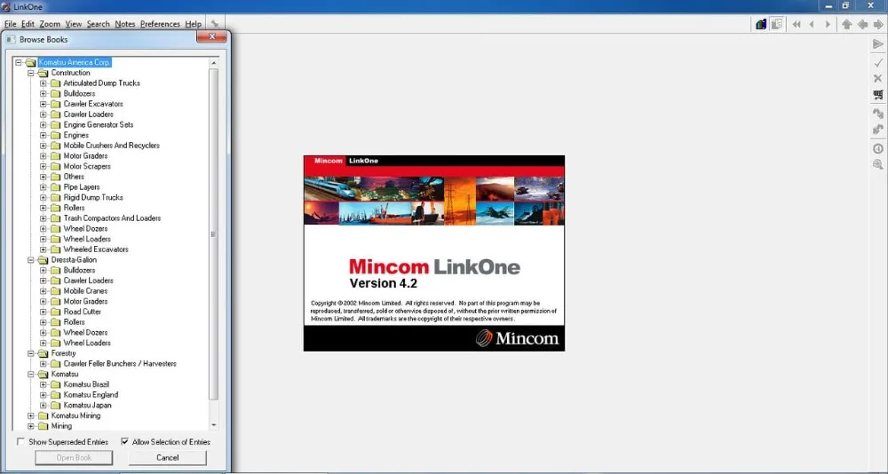This screenshot has width=888, height=474.
Task: Click the shopping cart selection list icon
Action: pos(878,95)
